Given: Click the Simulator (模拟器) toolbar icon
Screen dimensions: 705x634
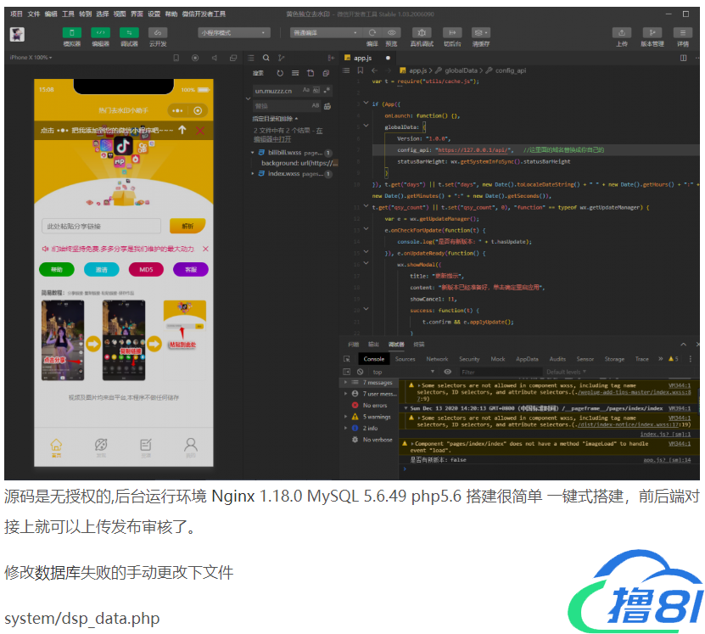Looking at the screenshot, I should (x=72, y=32).
